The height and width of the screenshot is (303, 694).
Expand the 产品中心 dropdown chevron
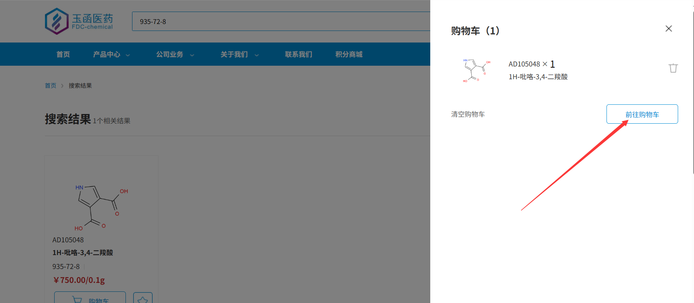(x=128, y=55)
